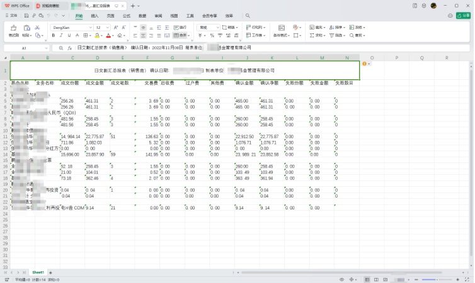Switch to the Page (页面) ribbon tab
The image size is (475, 283).
111,16
